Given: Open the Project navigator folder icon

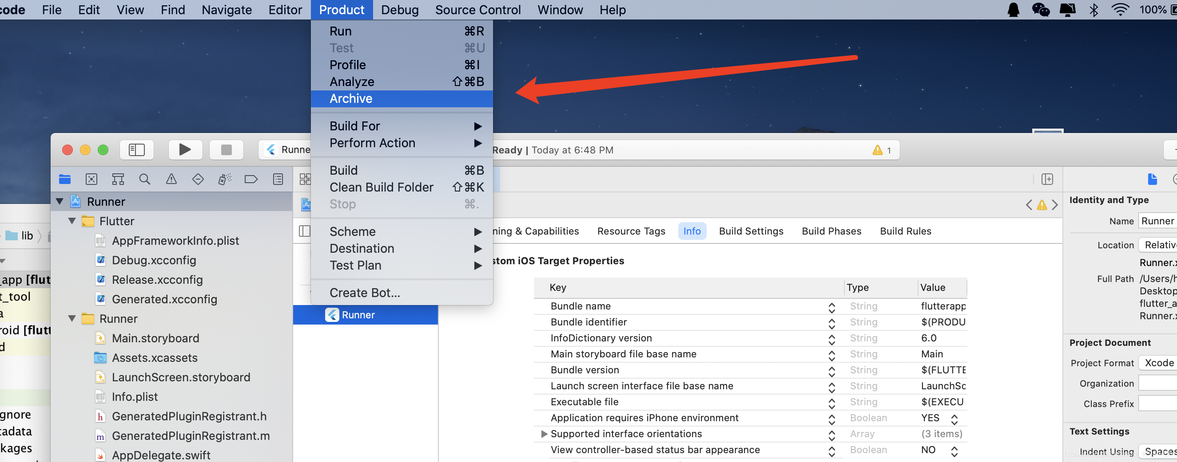Looking at the screenshot, I should [65, 179].
